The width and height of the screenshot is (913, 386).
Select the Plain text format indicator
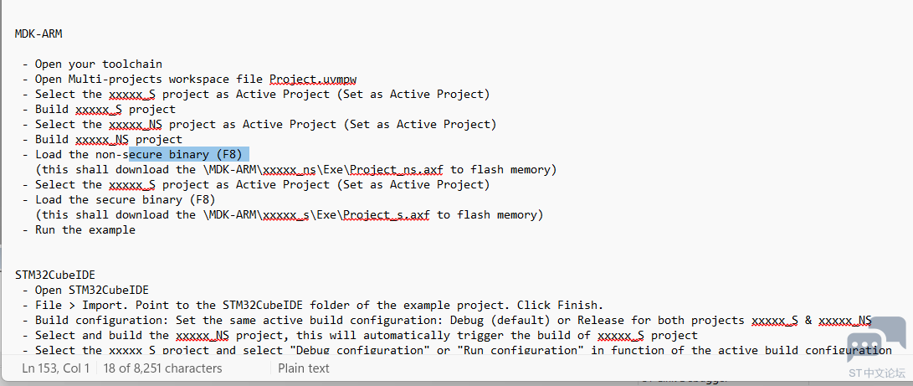(x=304, y=368)
